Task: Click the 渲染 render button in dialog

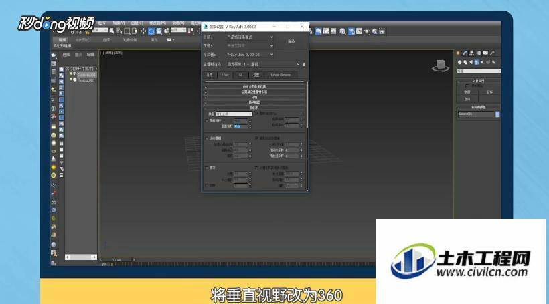Action: [291, 41]
